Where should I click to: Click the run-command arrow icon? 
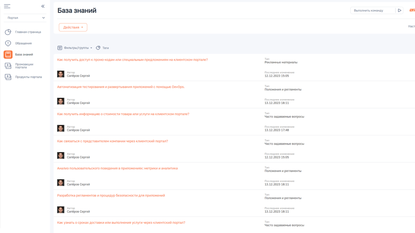pyautogui.click(x=399, y=10)
